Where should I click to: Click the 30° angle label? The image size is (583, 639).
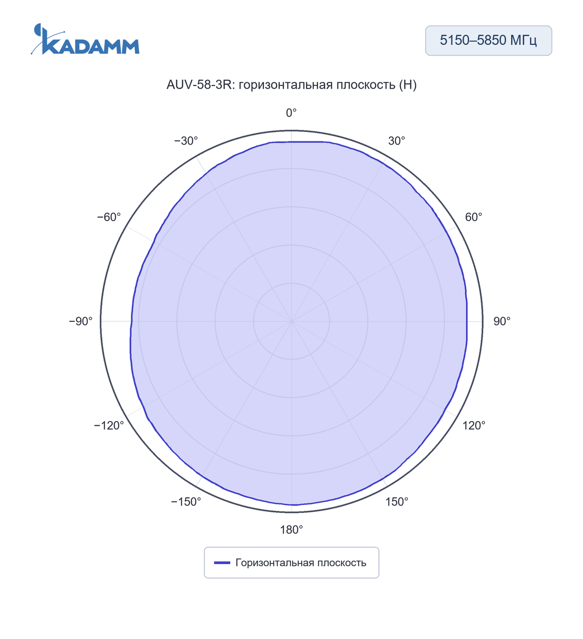click(397, 141)
